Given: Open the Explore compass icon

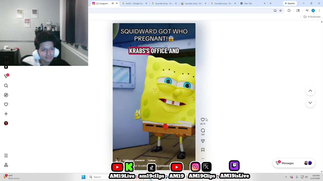Looking at the screenshot, I should 6,95.
